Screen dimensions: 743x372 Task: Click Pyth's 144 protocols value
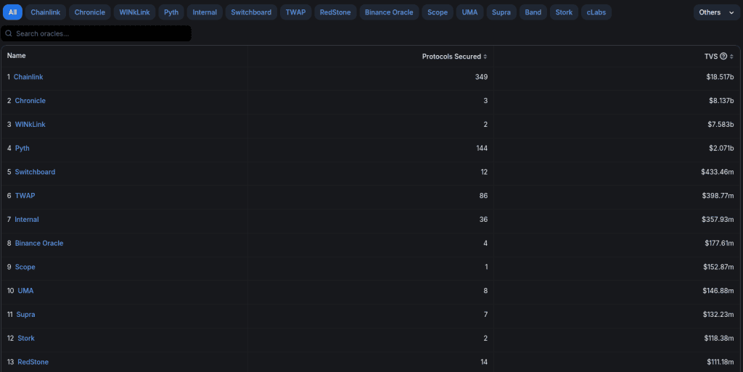tap(482, 148)
